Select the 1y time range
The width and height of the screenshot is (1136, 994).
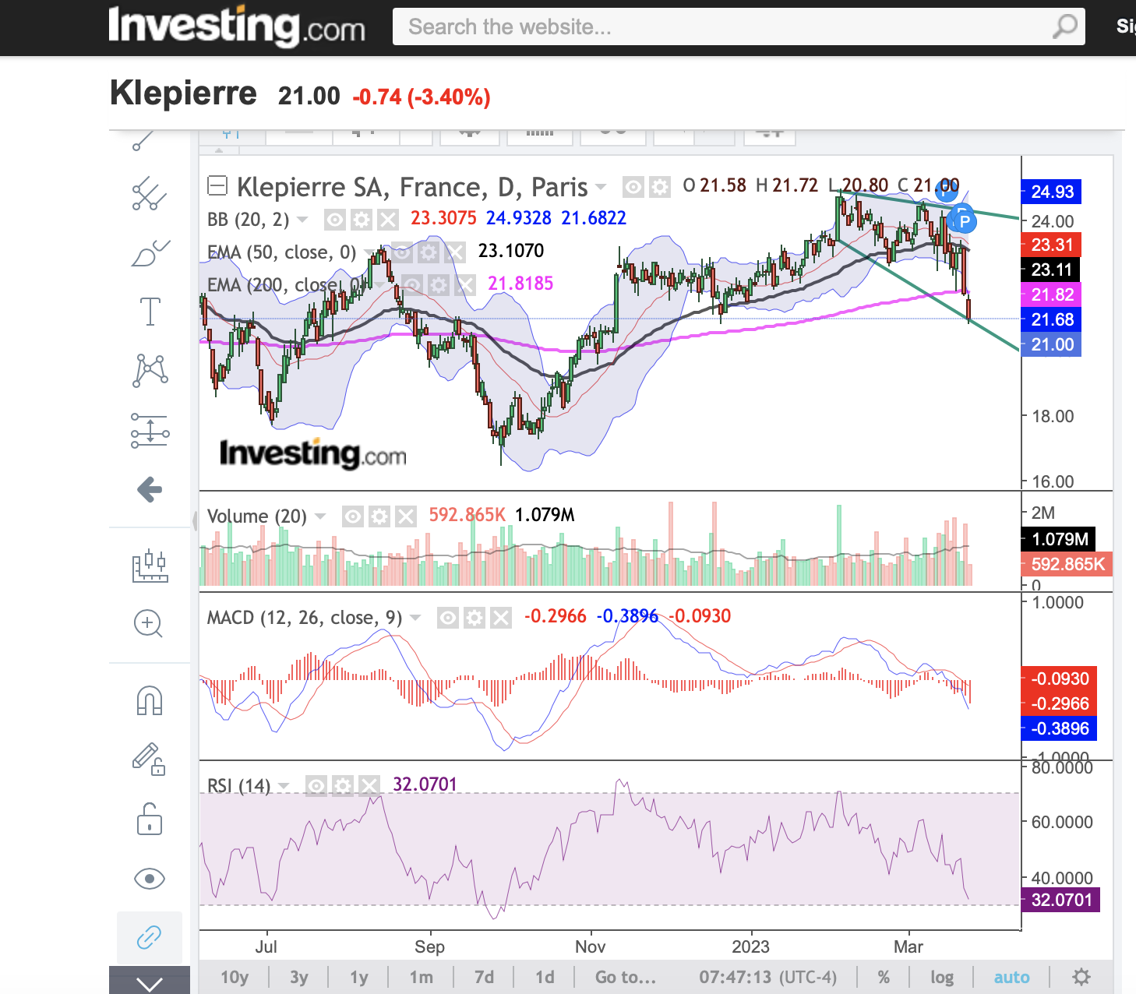tap(359, 977)
